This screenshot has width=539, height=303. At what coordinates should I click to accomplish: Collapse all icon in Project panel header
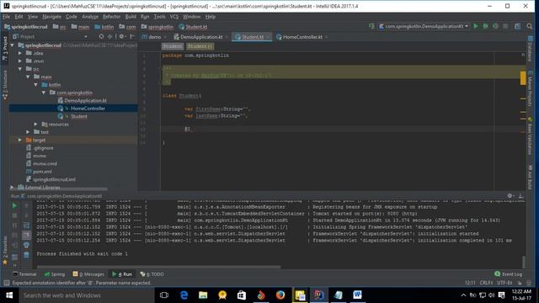(109, 36)
